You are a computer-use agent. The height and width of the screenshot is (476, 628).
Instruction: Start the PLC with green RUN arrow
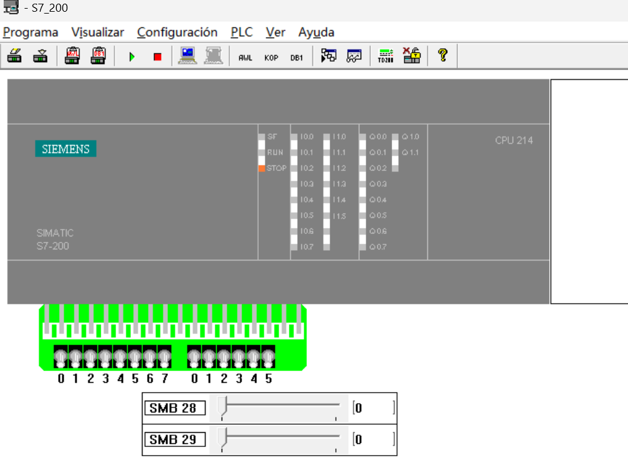132,57
